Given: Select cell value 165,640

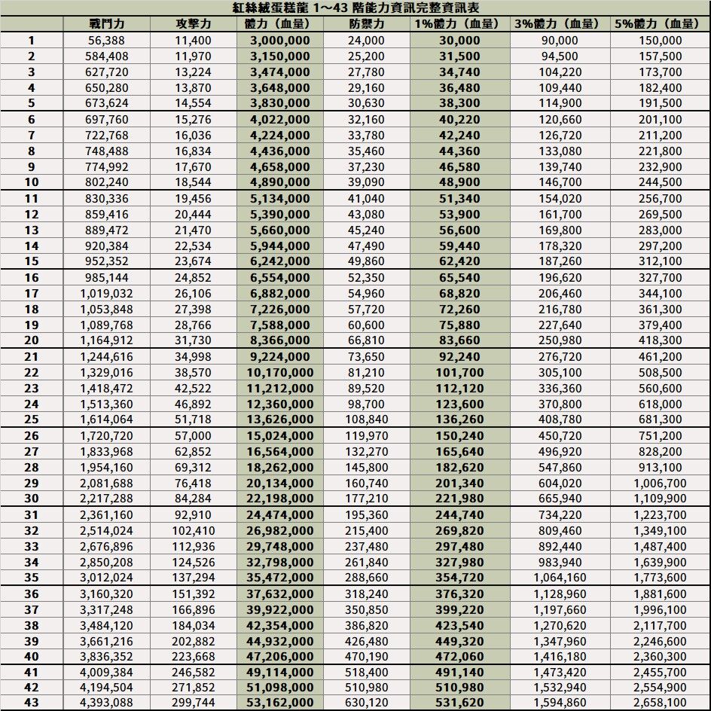Looking at the screenshot, I should tap(459, 452).
